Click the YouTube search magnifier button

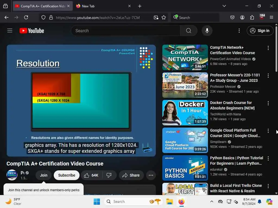(188, 31)
